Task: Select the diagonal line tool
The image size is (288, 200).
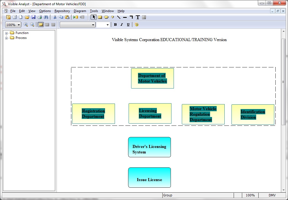Action: point(119,17)
